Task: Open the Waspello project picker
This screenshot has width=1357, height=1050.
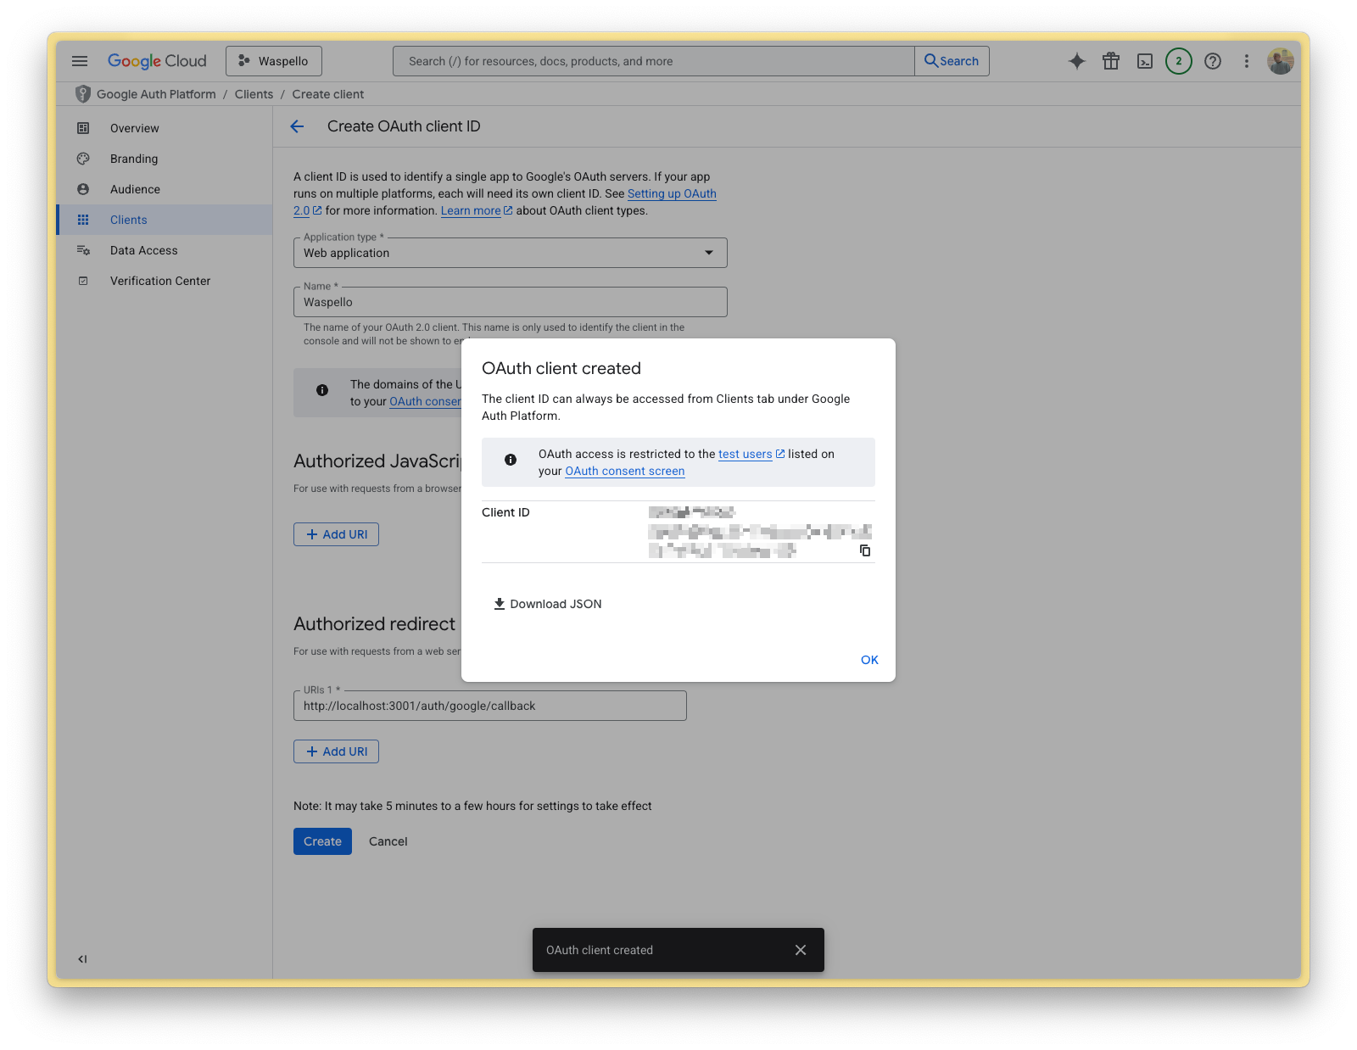Action: [273, 60]
